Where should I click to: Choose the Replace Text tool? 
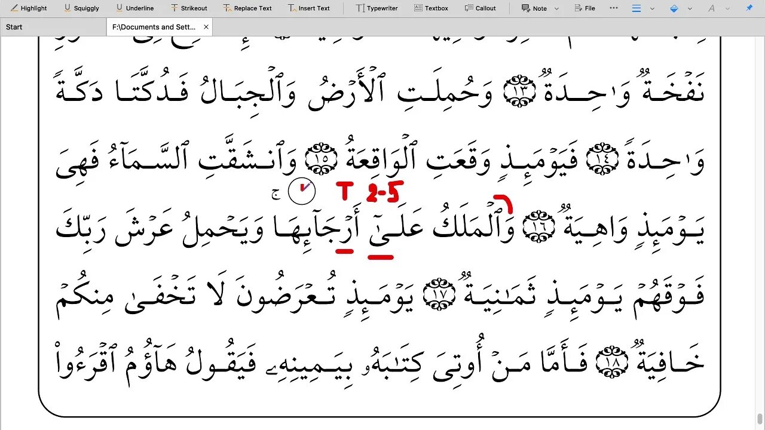click(247, 8)
